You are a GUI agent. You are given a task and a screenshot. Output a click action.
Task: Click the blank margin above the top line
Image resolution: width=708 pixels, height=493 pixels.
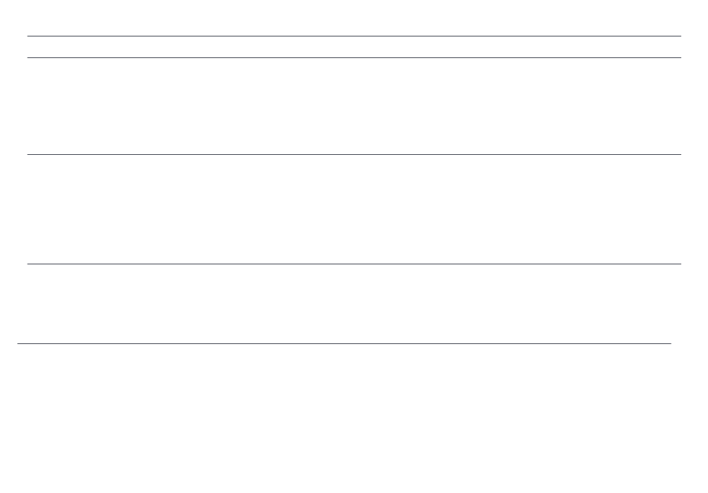click(x=354, y=18)
